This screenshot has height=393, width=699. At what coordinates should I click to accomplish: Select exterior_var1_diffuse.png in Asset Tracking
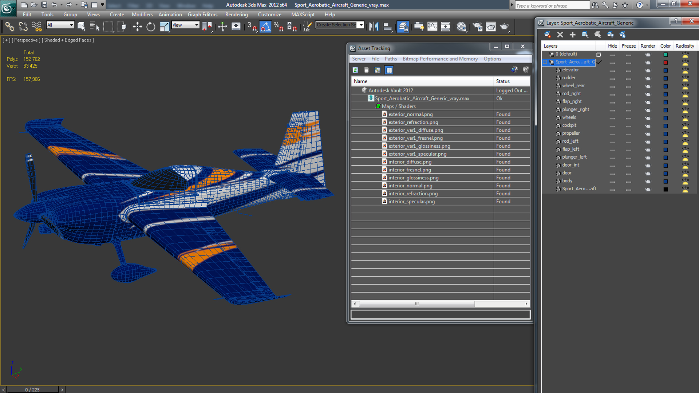tap(415, 130)
